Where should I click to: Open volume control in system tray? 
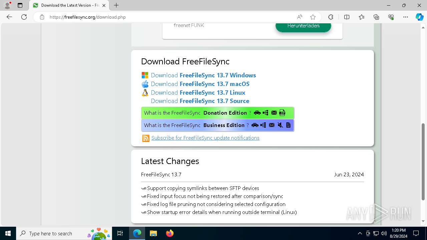click(384, 233)
